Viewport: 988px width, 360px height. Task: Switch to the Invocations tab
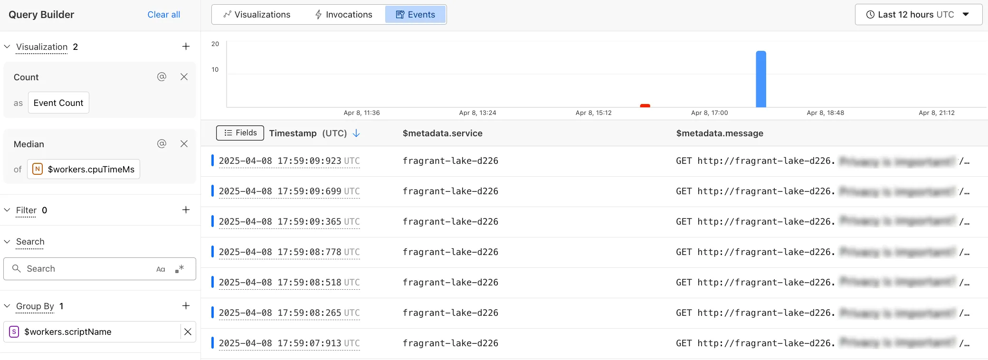(x=343, y=15)
